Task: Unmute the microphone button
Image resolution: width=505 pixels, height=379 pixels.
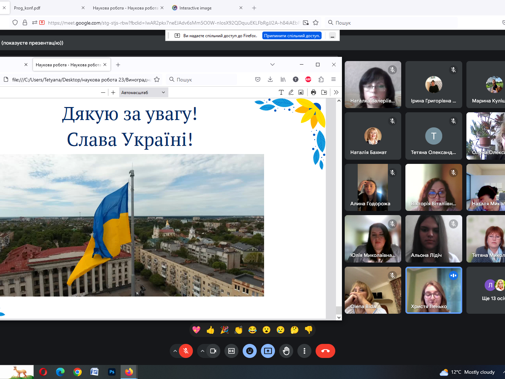Action: coord(186,351)
